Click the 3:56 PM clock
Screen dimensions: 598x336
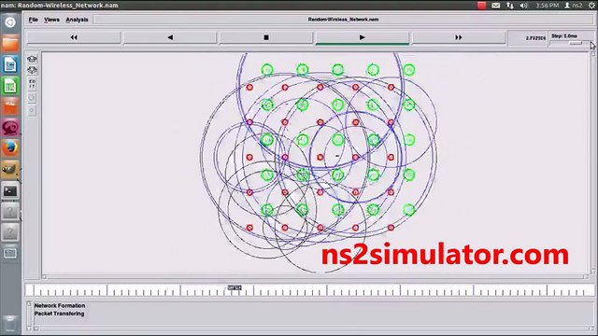coord(547,6)
